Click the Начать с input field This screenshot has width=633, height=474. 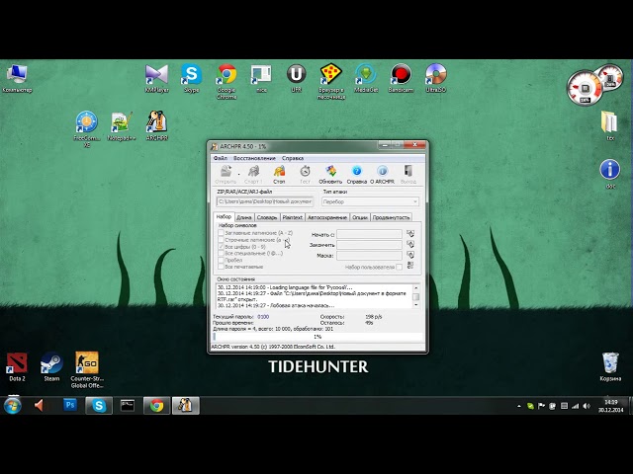pyautogui.click(x=369, y=234)
